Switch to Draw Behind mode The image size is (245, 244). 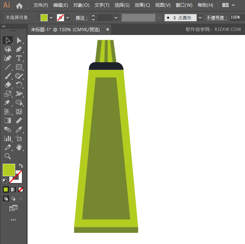13,199
